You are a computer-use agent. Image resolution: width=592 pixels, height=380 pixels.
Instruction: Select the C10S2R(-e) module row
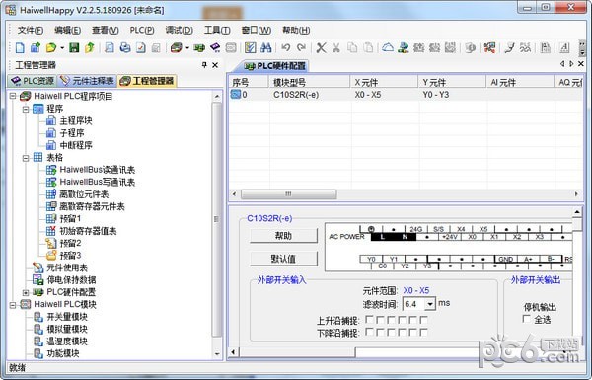(x=406, y=95)
